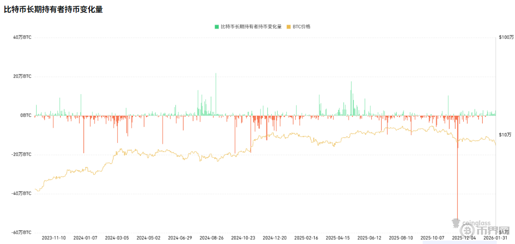Screen dimensions: 515x244
Task: Click the 40万BTC y-axis label
Action: [22, 37]
